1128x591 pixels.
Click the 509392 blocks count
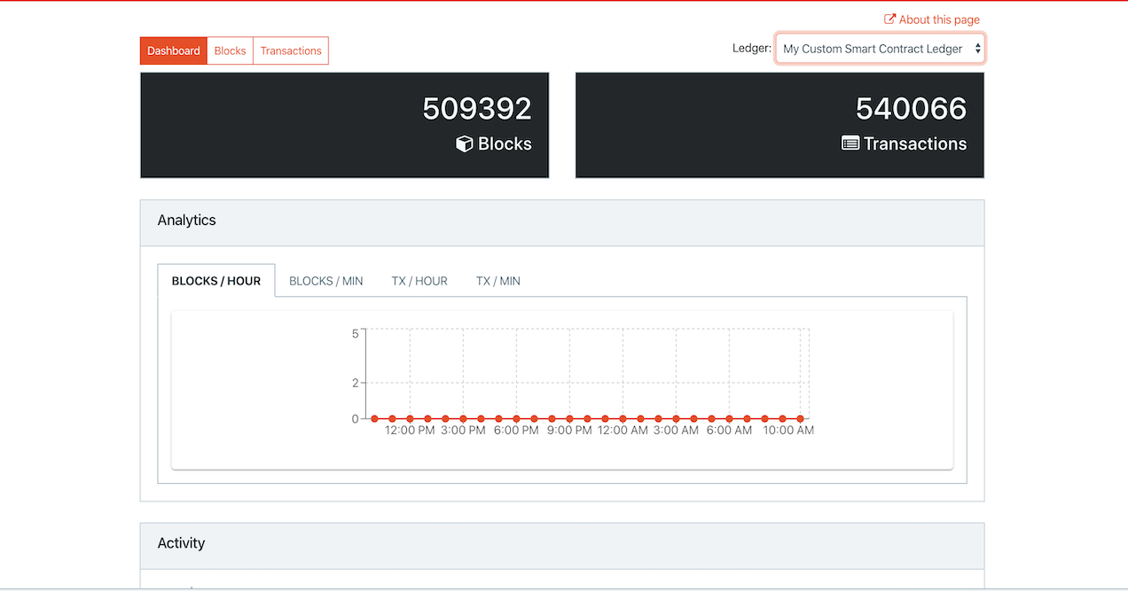tap(477, 109)
